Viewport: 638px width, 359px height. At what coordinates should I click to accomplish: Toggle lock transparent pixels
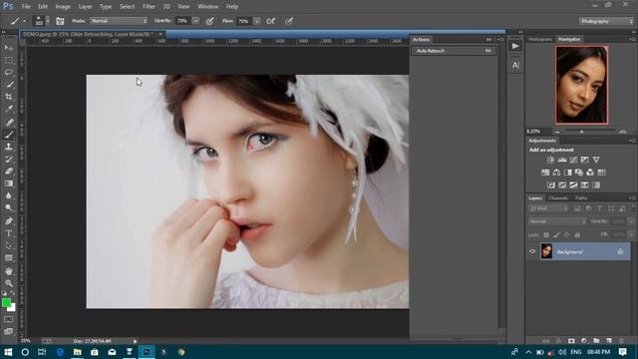point(546,235)
